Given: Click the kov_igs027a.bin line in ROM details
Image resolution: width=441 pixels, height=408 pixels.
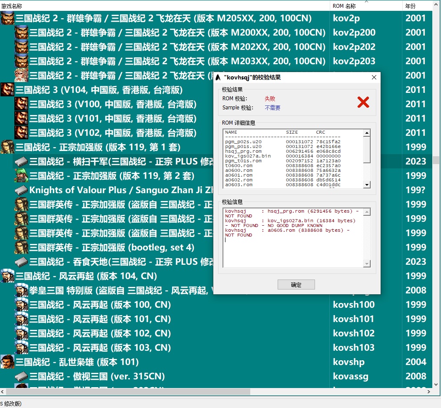Looking at the screenshot, I should (283, 156).
